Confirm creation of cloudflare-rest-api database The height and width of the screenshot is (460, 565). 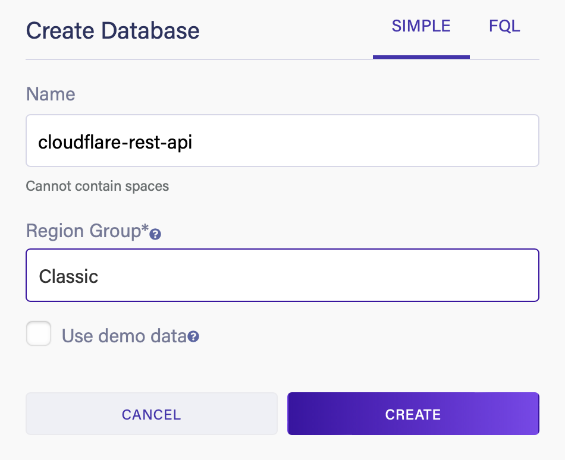(413, 414)
